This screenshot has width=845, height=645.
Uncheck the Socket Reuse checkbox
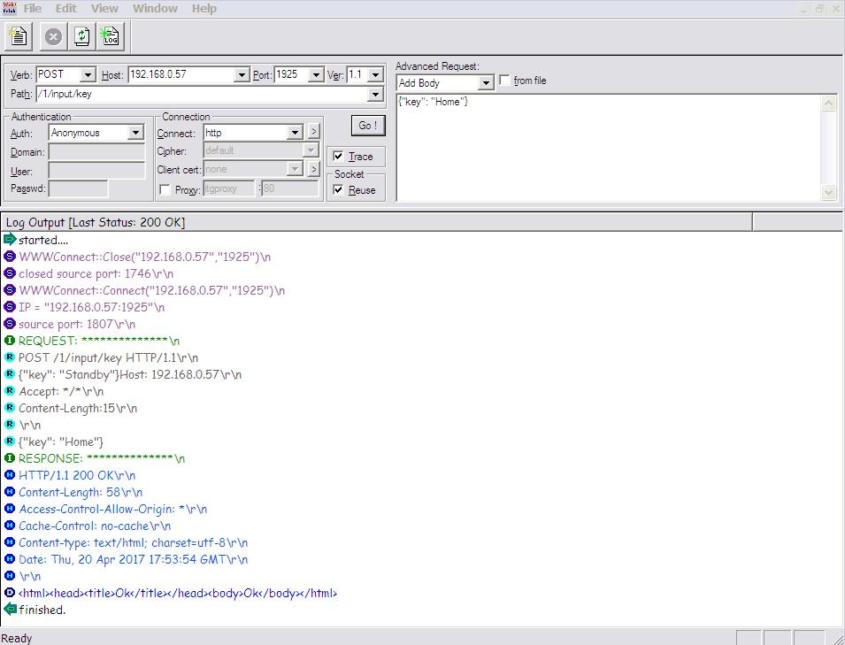coord(338,190)
